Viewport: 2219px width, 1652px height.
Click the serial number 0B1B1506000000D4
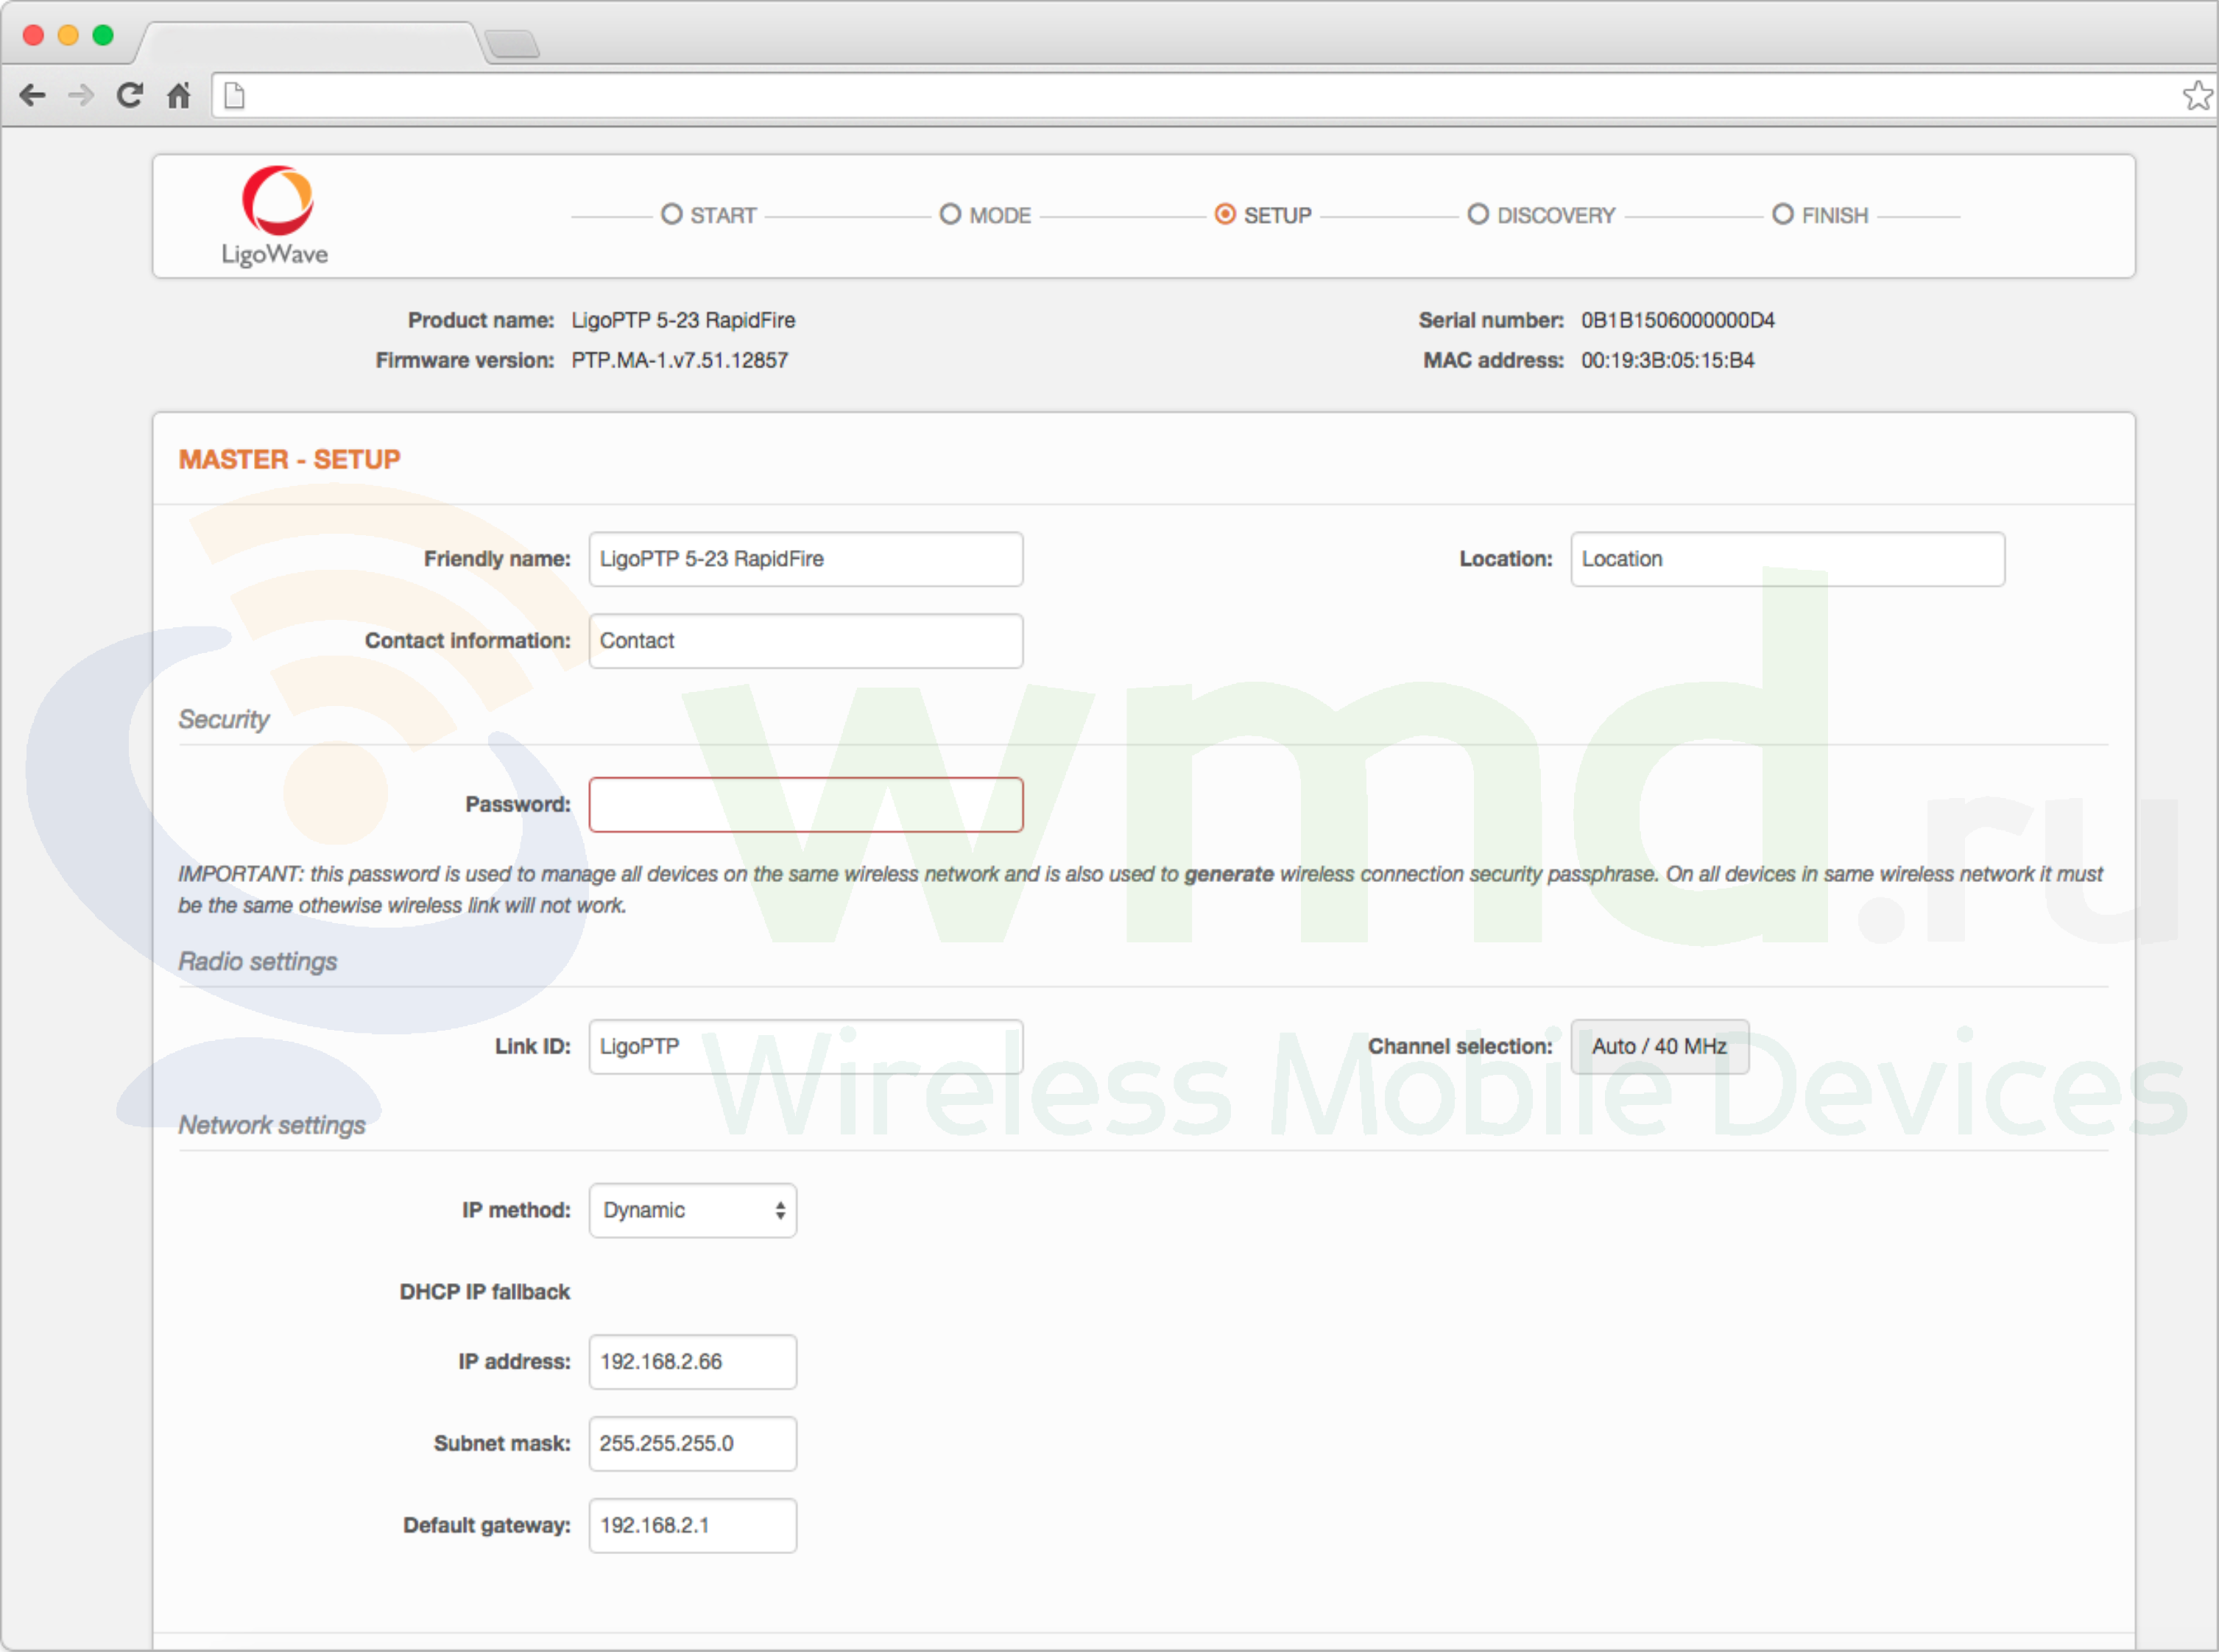(x=1678, y=320)
